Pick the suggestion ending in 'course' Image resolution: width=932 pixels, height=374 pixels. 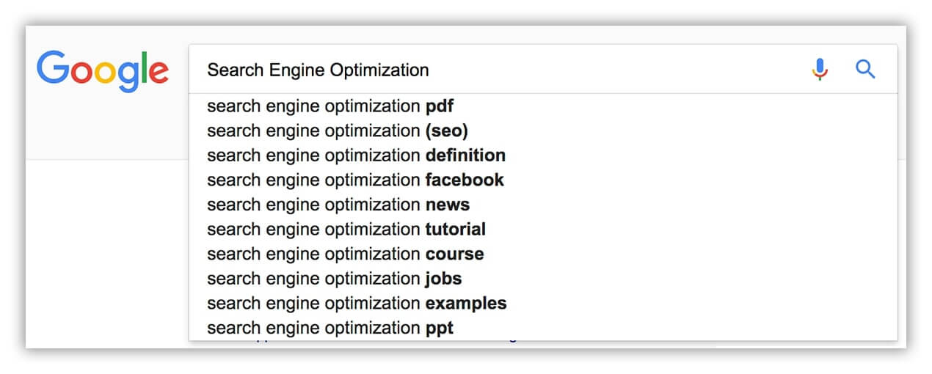543,254
